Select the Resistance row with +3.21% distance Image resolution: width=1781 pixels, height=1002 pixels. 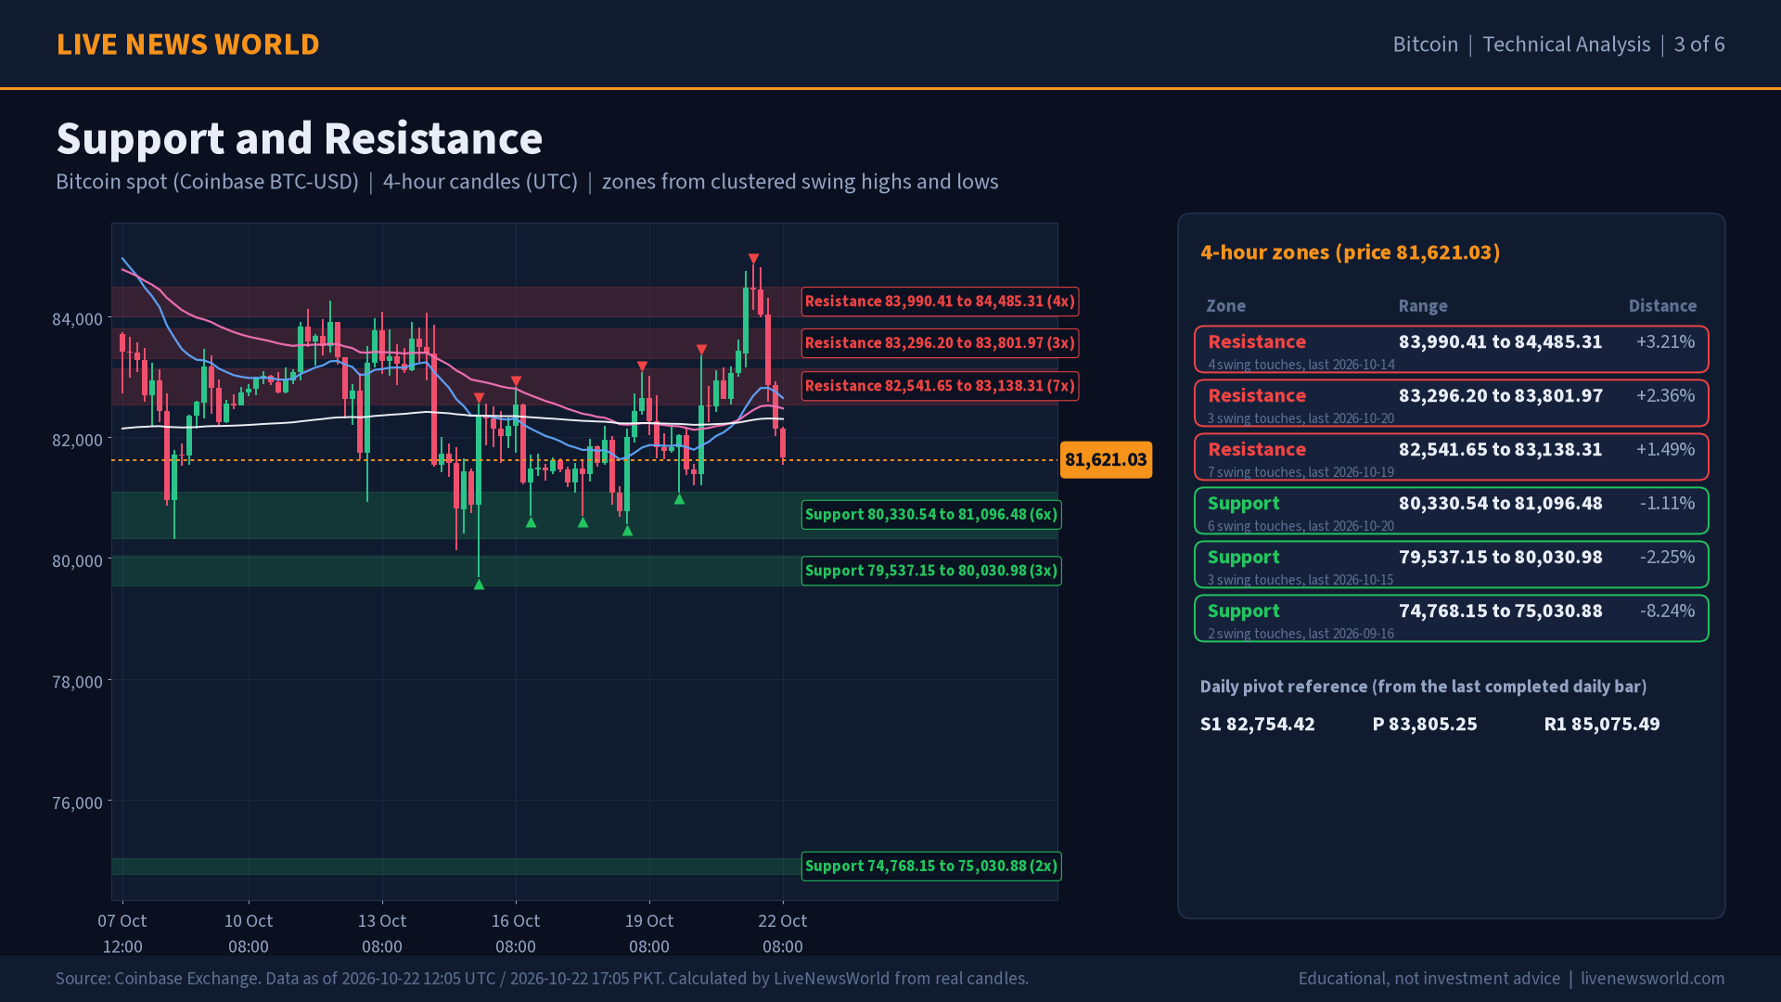(1451, 350)
